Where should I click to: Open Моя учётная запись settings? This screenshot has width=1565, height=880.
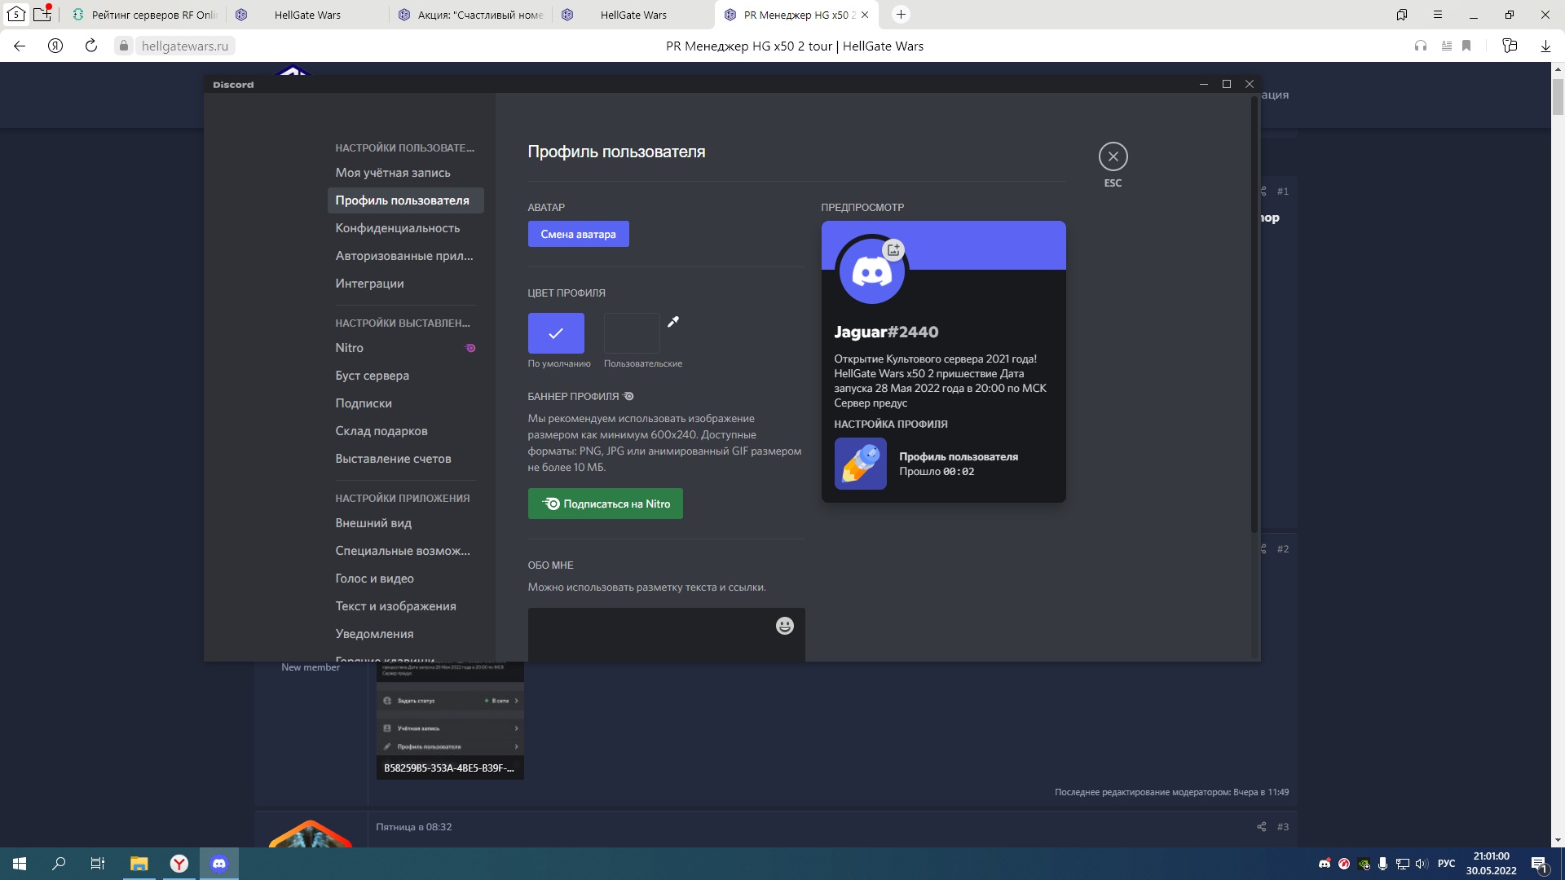pos(405,173)
